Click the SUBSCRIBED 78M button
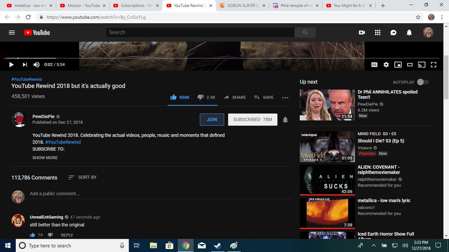The width and height of the screenshot is (449, 252). [x=253, y=119]
